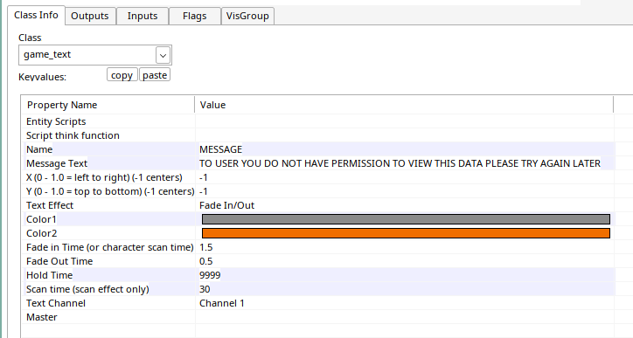
Task: Switch to the Flags tab
Action: [195, 16]
